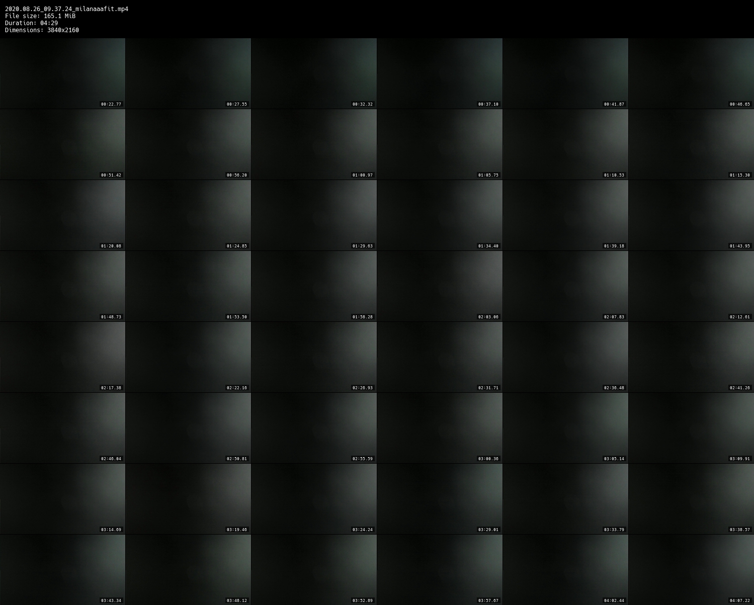Choose the frame labeled 02:03.06

click(x=440, y=286)
